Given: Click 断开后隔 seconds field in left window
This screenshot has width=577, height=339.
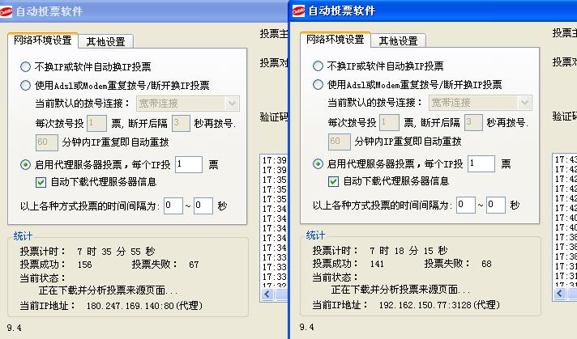Looking at the screenshot, I should coord(181,123).
